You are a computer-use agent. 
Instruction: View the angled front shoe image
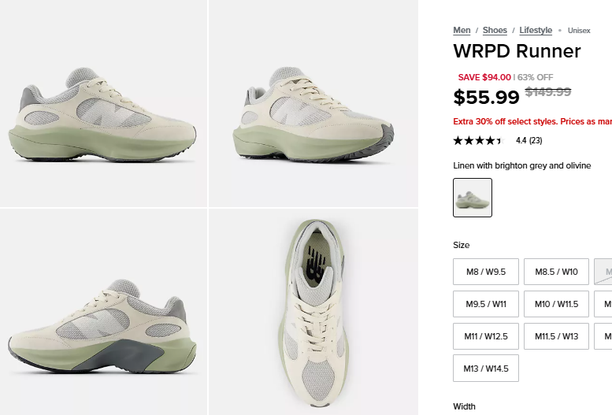click(313, 103)
